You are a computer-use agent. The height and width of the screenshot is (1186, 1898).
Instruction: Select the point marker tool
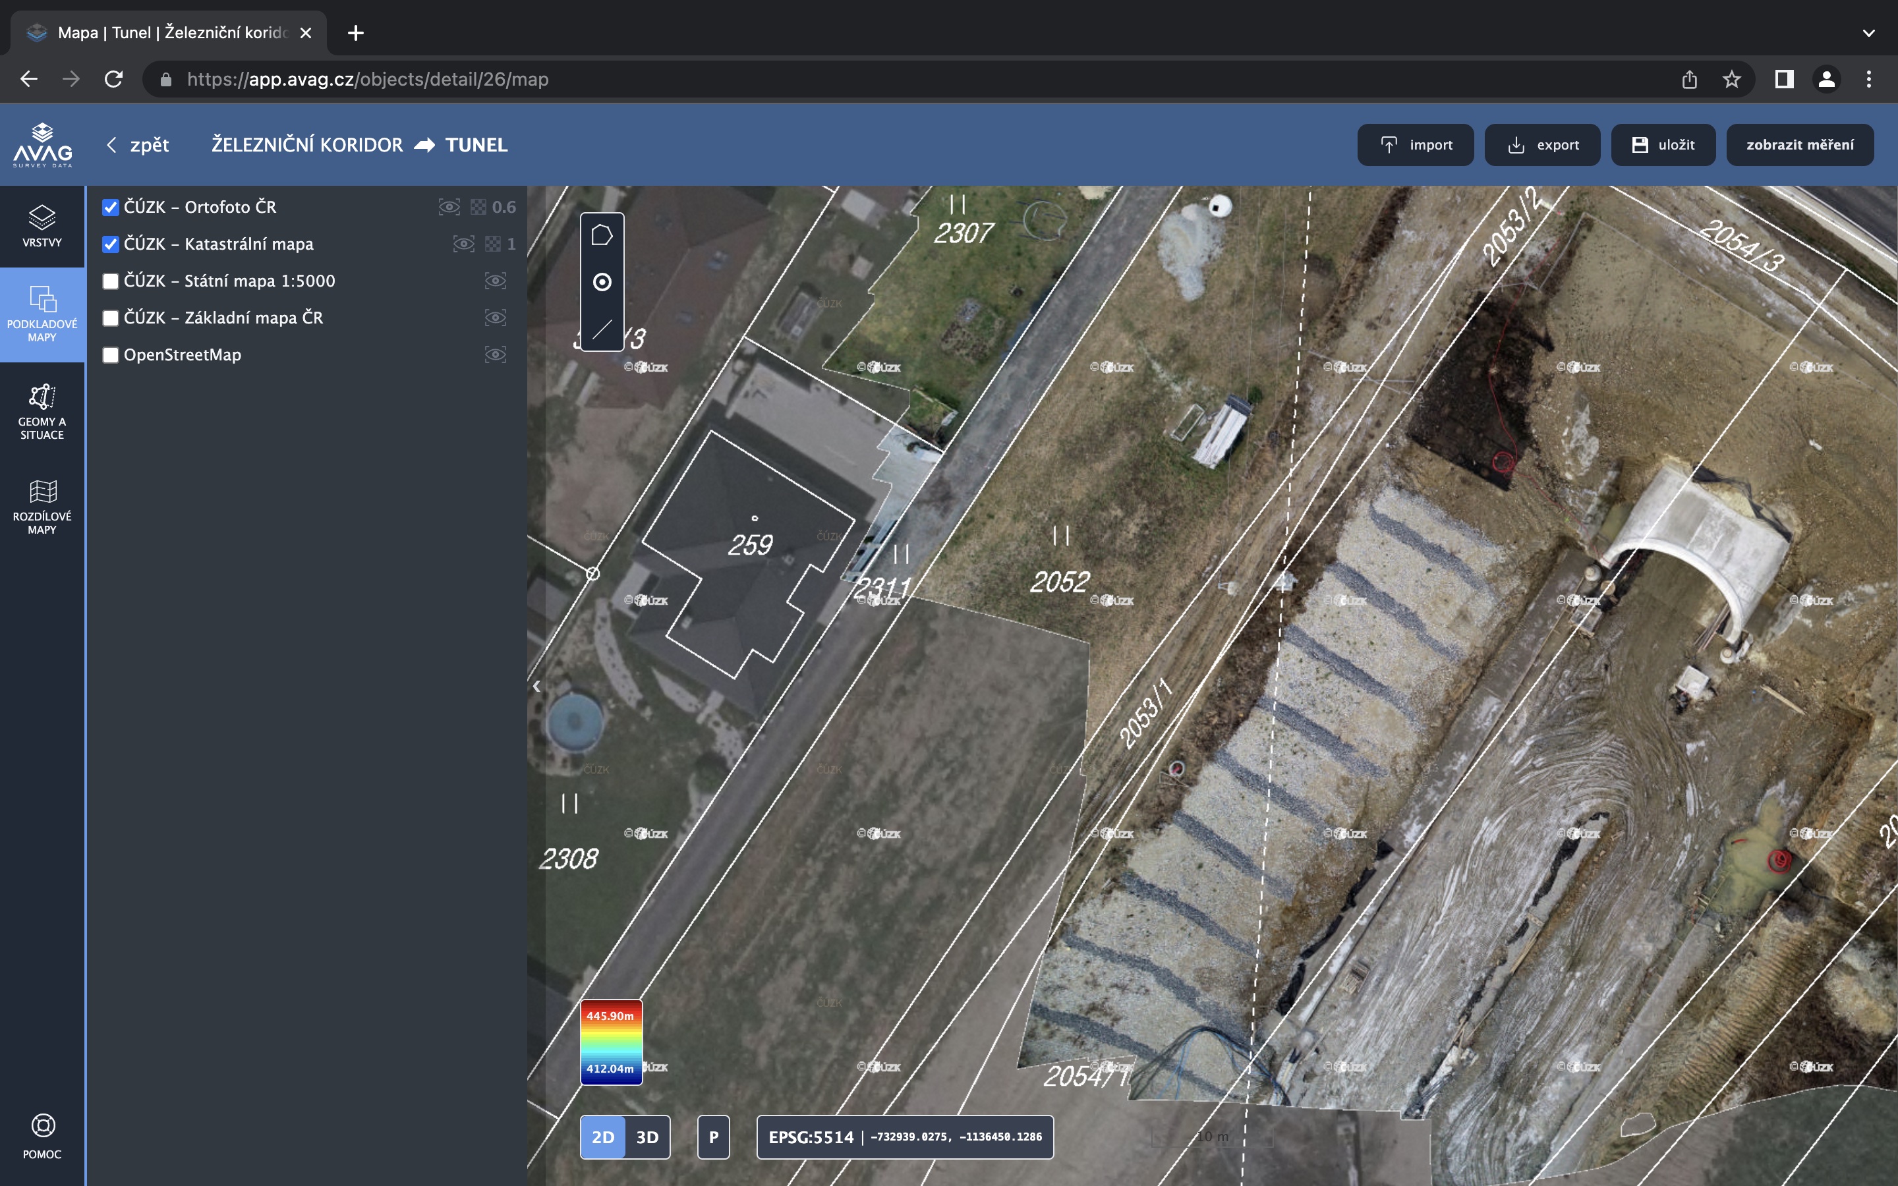pyautogui.click(x=602, y=283)
